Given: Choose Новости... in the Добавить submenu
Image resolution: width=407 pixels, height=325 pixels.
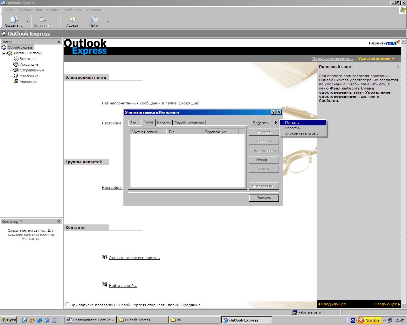Looking at the screenshot, I should pos(303,128).
